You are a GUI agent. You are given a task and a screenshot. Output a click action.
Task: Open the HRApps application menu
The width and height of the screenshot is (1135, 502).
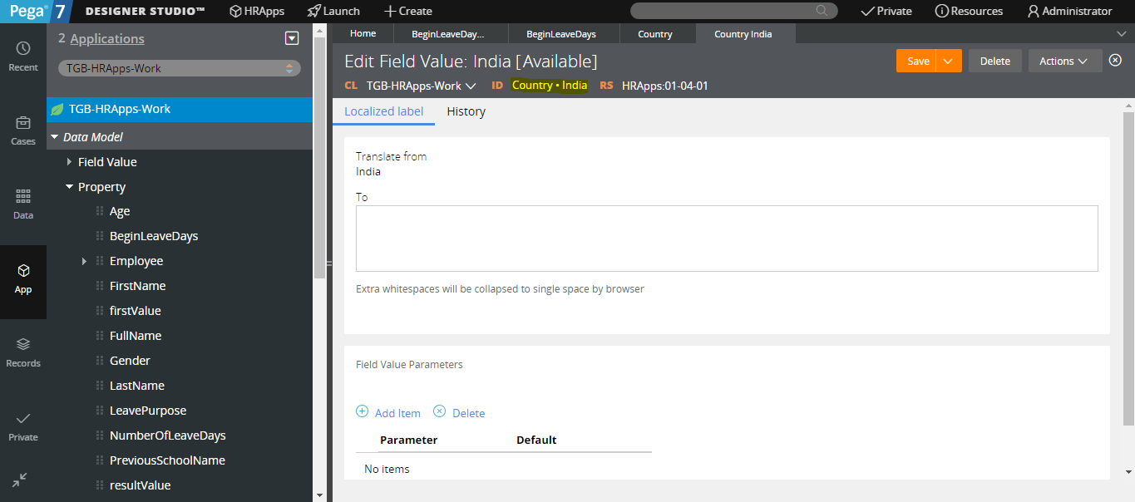click(x=257, y=11)
